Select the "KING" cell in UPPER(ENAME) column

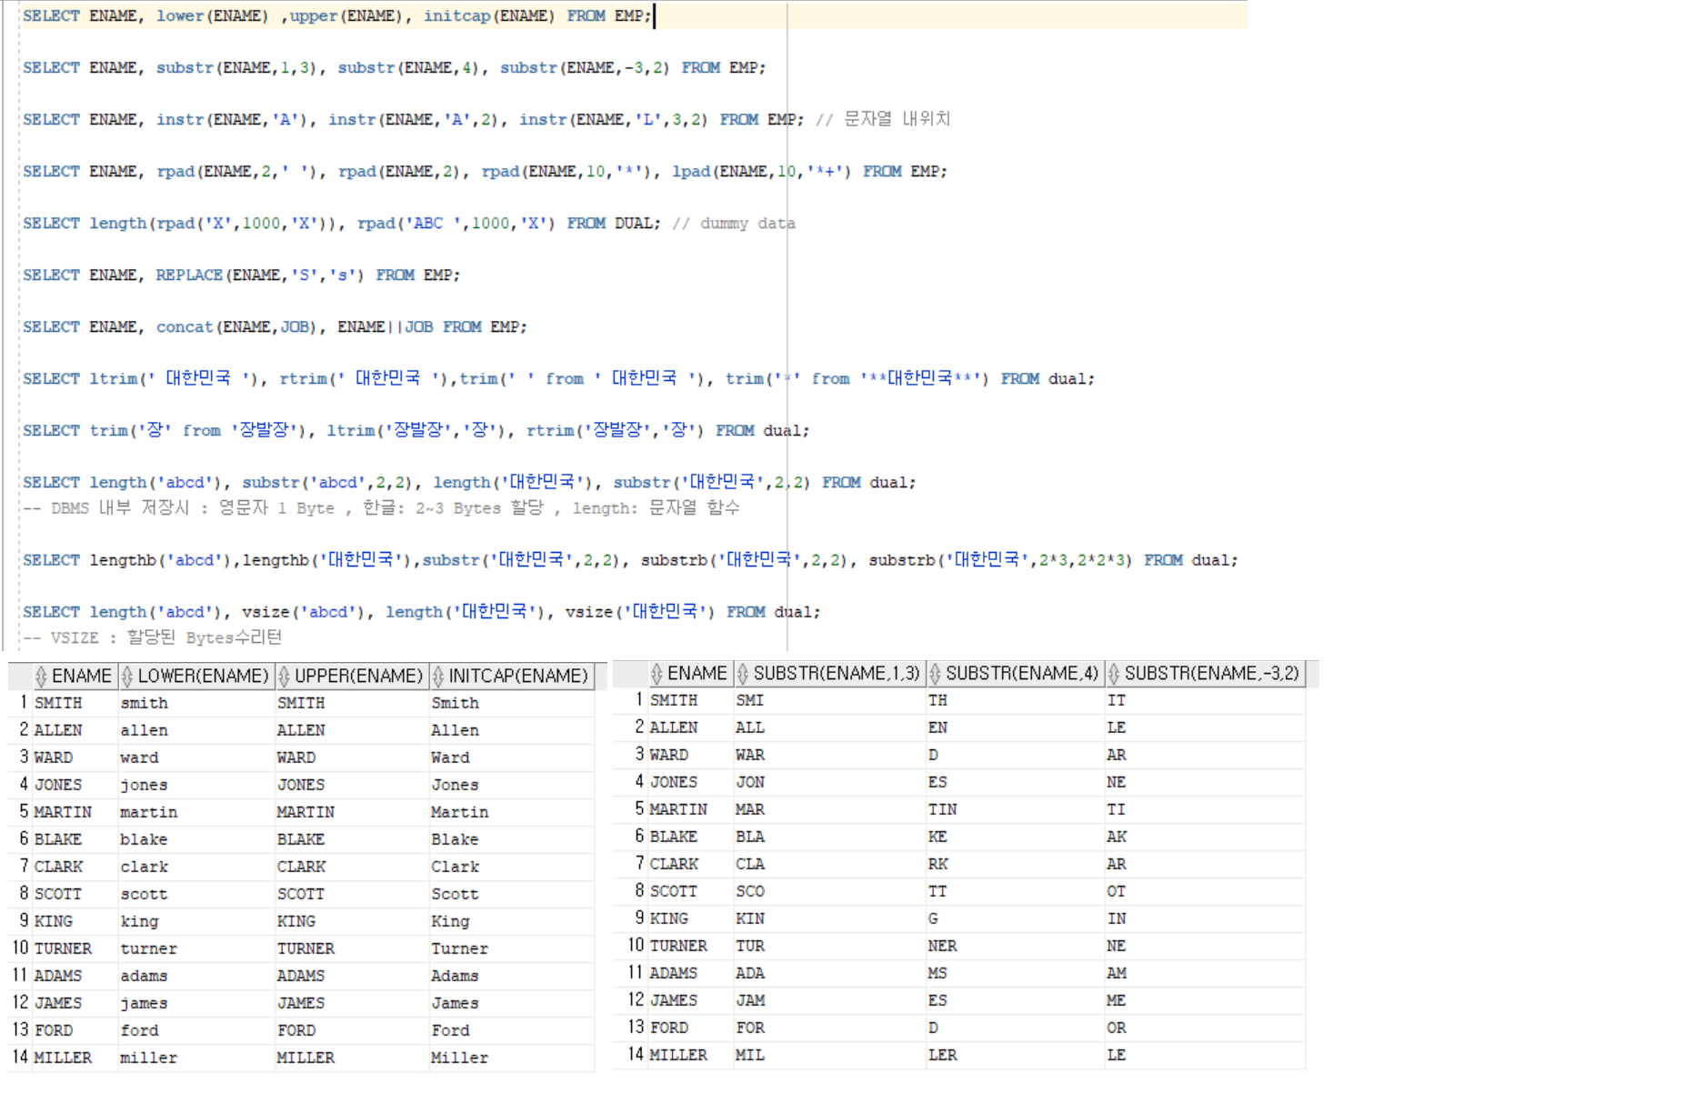coord(296,921)
